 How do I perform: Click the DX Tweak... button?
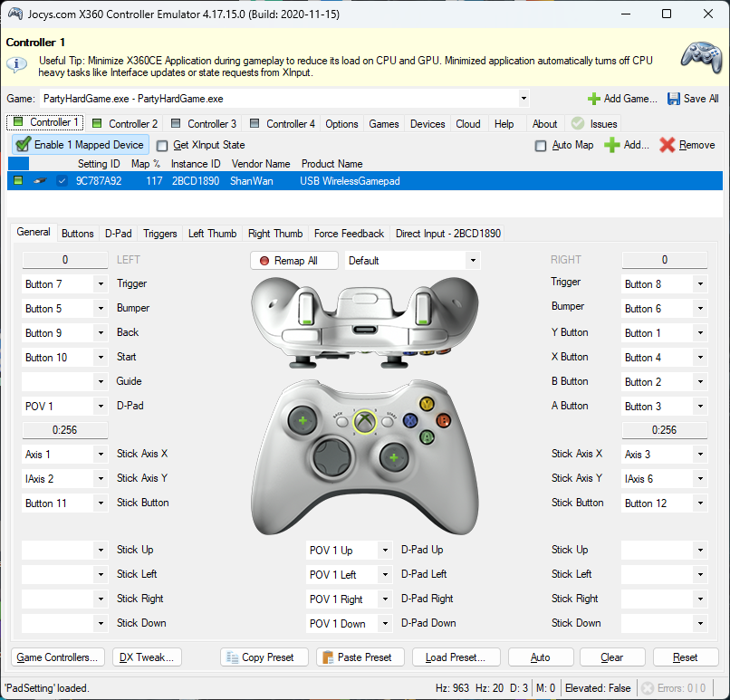pos(147,657)
